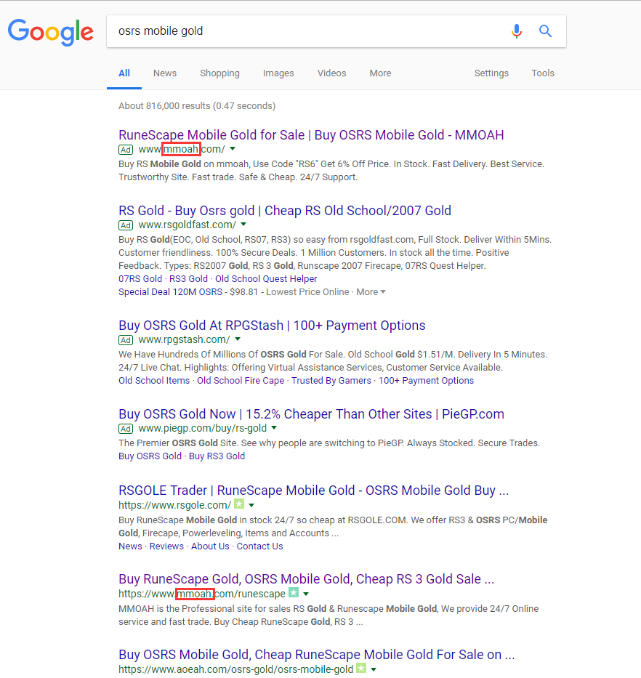The width and height of the screenshot is (641, 678).
Task: Switch to the Images tab
Action: [278, 73]
